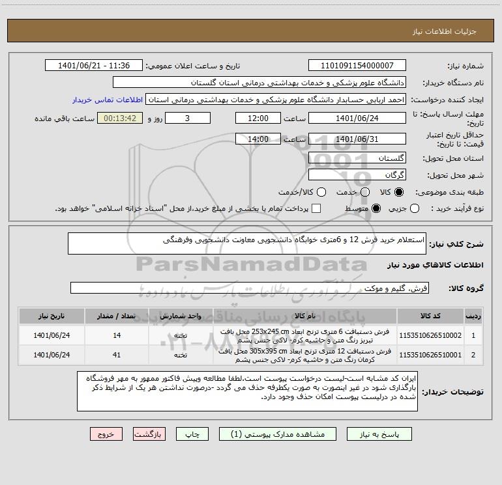Toggle Islamic treasury documents payment checkbox
Screen dimensions: 502x485
pos(316,208)
